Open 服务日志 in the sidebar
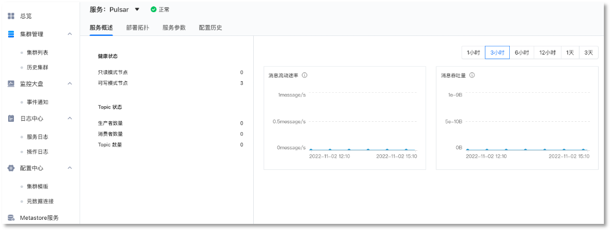Image resolution: width=612 pixels, height=232 pixels. tap(38, 137)
